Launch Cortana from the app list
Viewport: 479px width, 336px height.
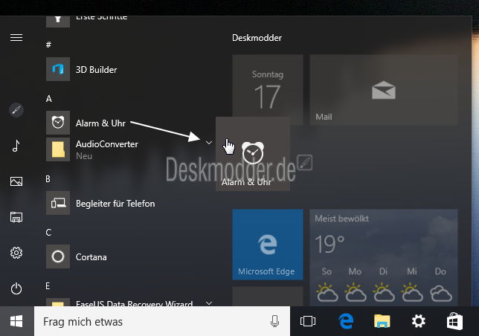(91, 256)
